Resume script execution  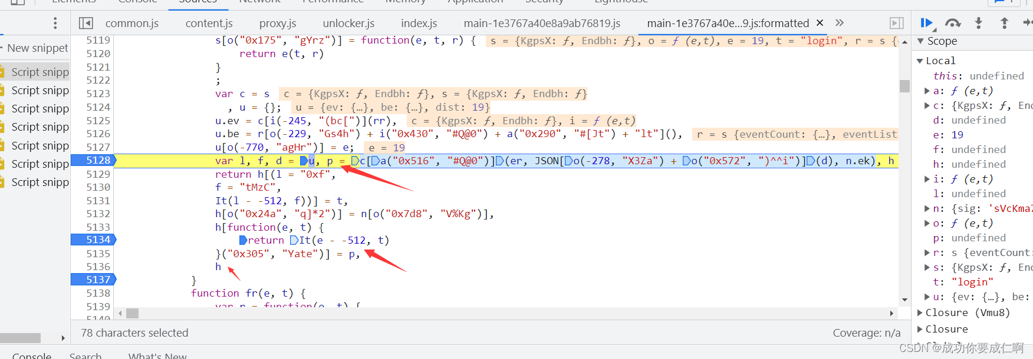(927, 23)
